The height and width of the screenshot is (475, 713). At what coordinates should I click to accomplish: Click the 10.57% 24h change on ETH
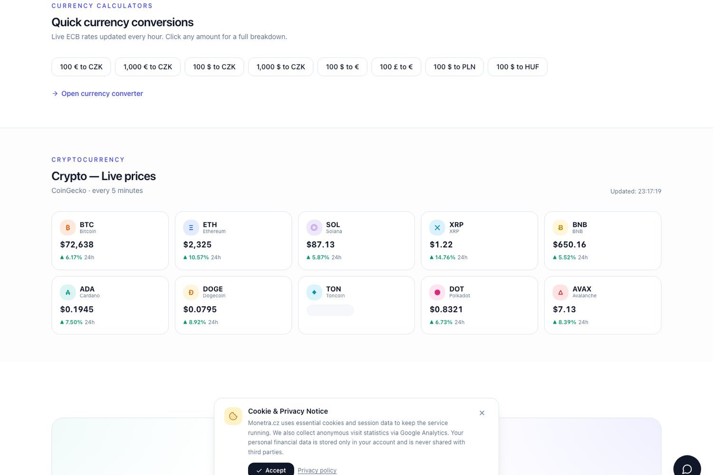[x=202, y=257]
